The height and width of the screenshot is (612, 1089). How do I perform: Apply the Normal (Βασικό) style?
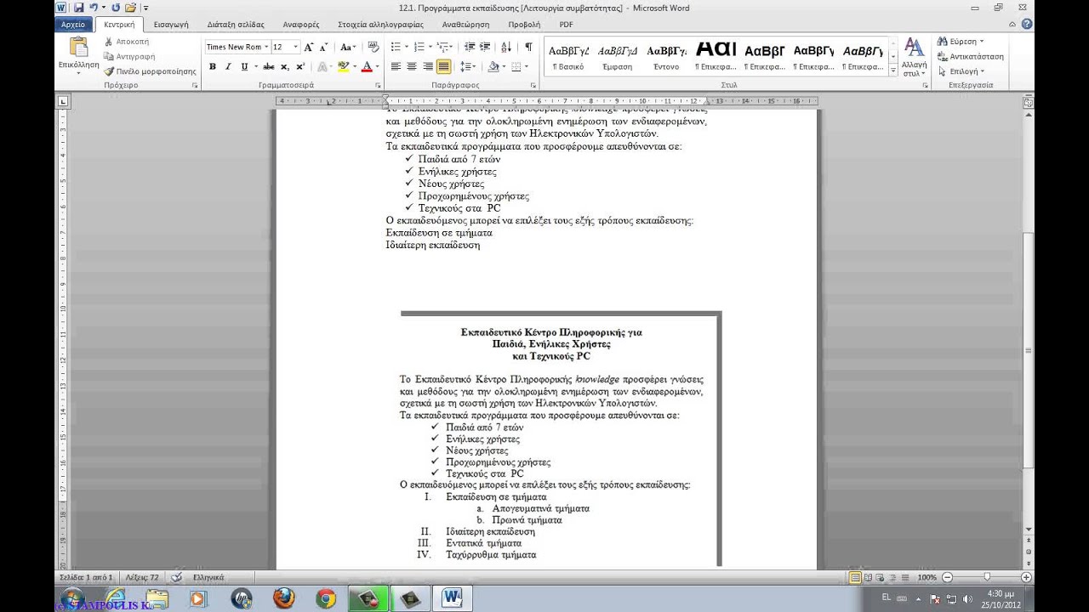(x=568, y=57)
